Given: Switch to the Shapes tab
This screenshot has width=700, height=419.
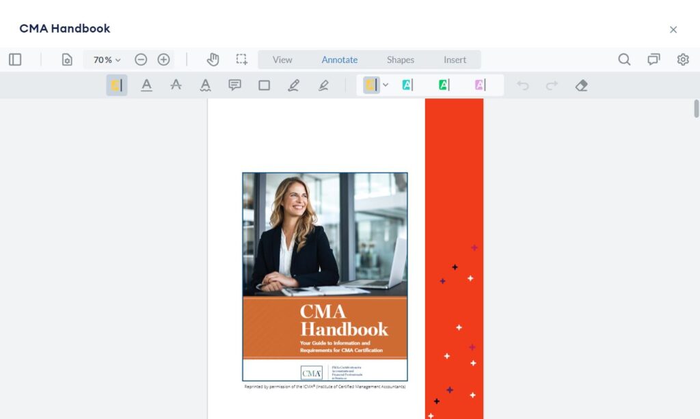Looking at the screenshot, I should click(x=400, y=59).
